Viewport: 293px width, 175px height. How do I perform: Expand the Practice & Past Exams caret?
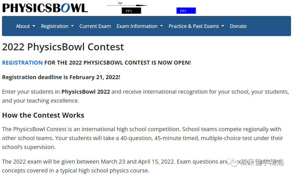pos(223,26)
